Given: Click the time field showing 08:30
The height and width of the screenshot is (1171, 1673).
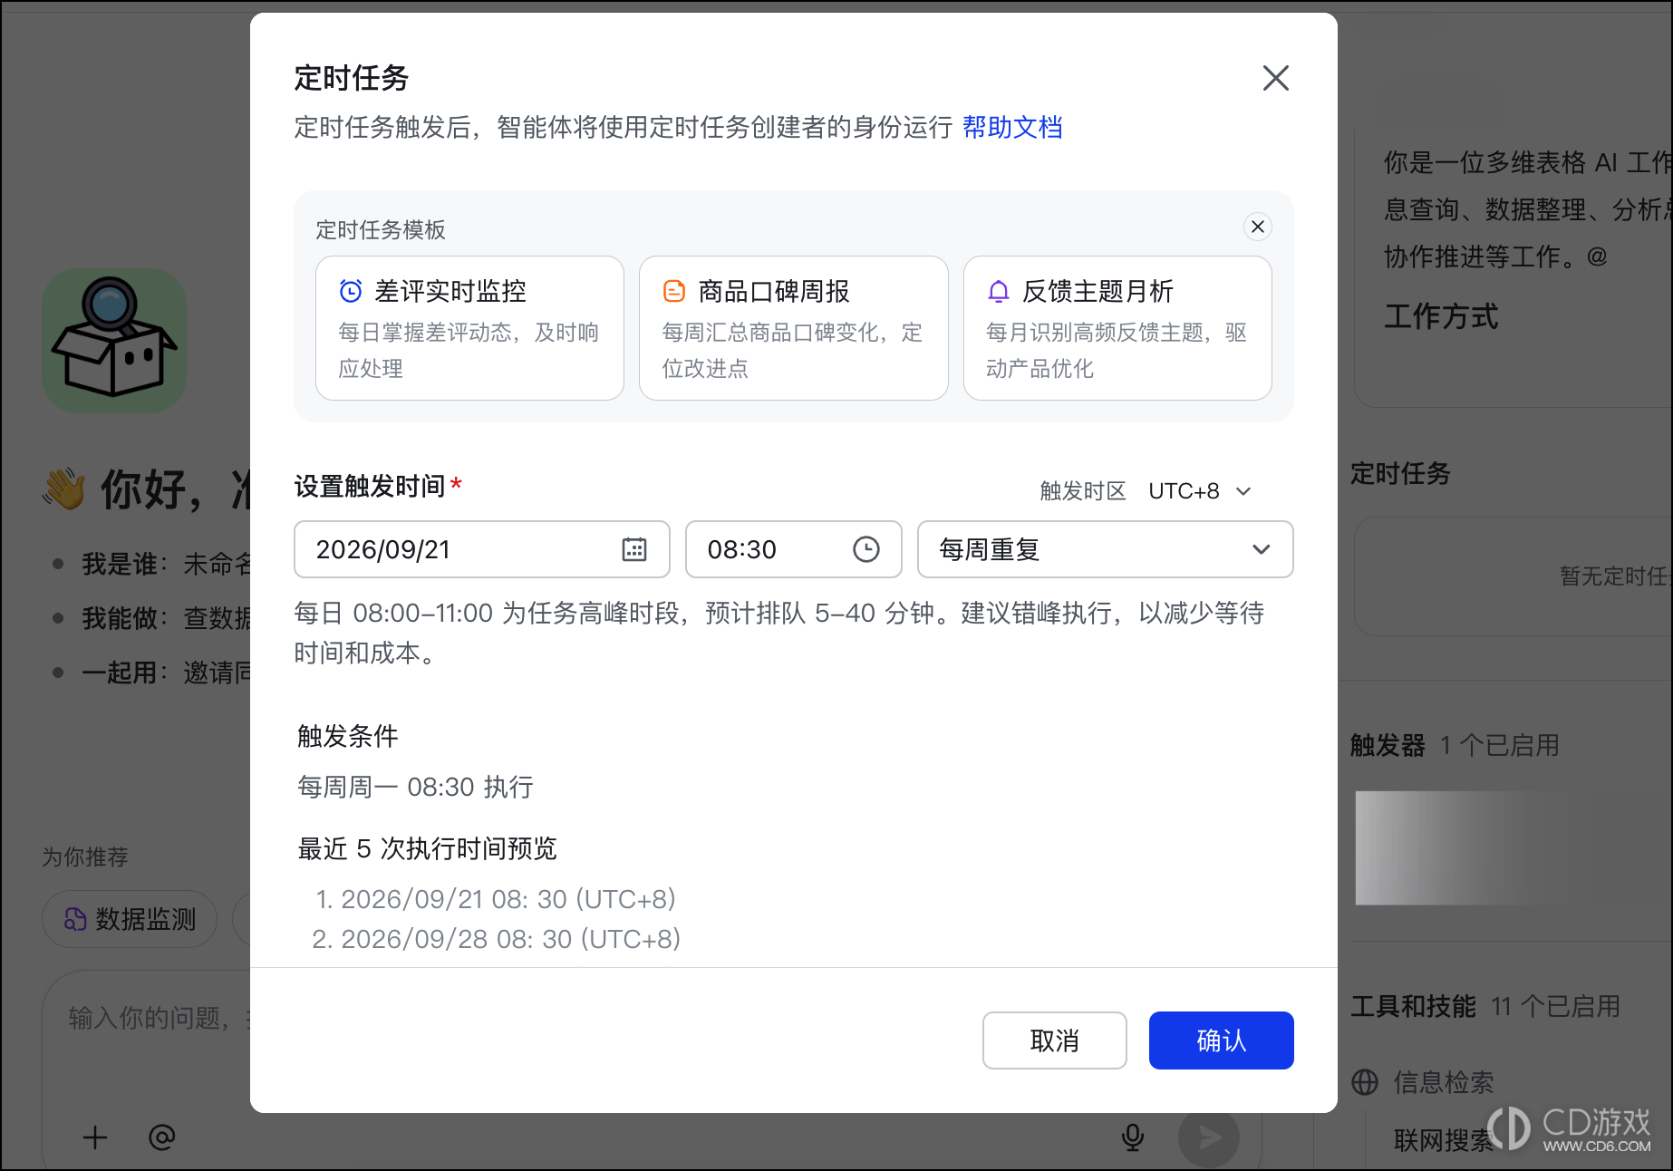Looking at the screenshot, I should [x=793, y=549].
